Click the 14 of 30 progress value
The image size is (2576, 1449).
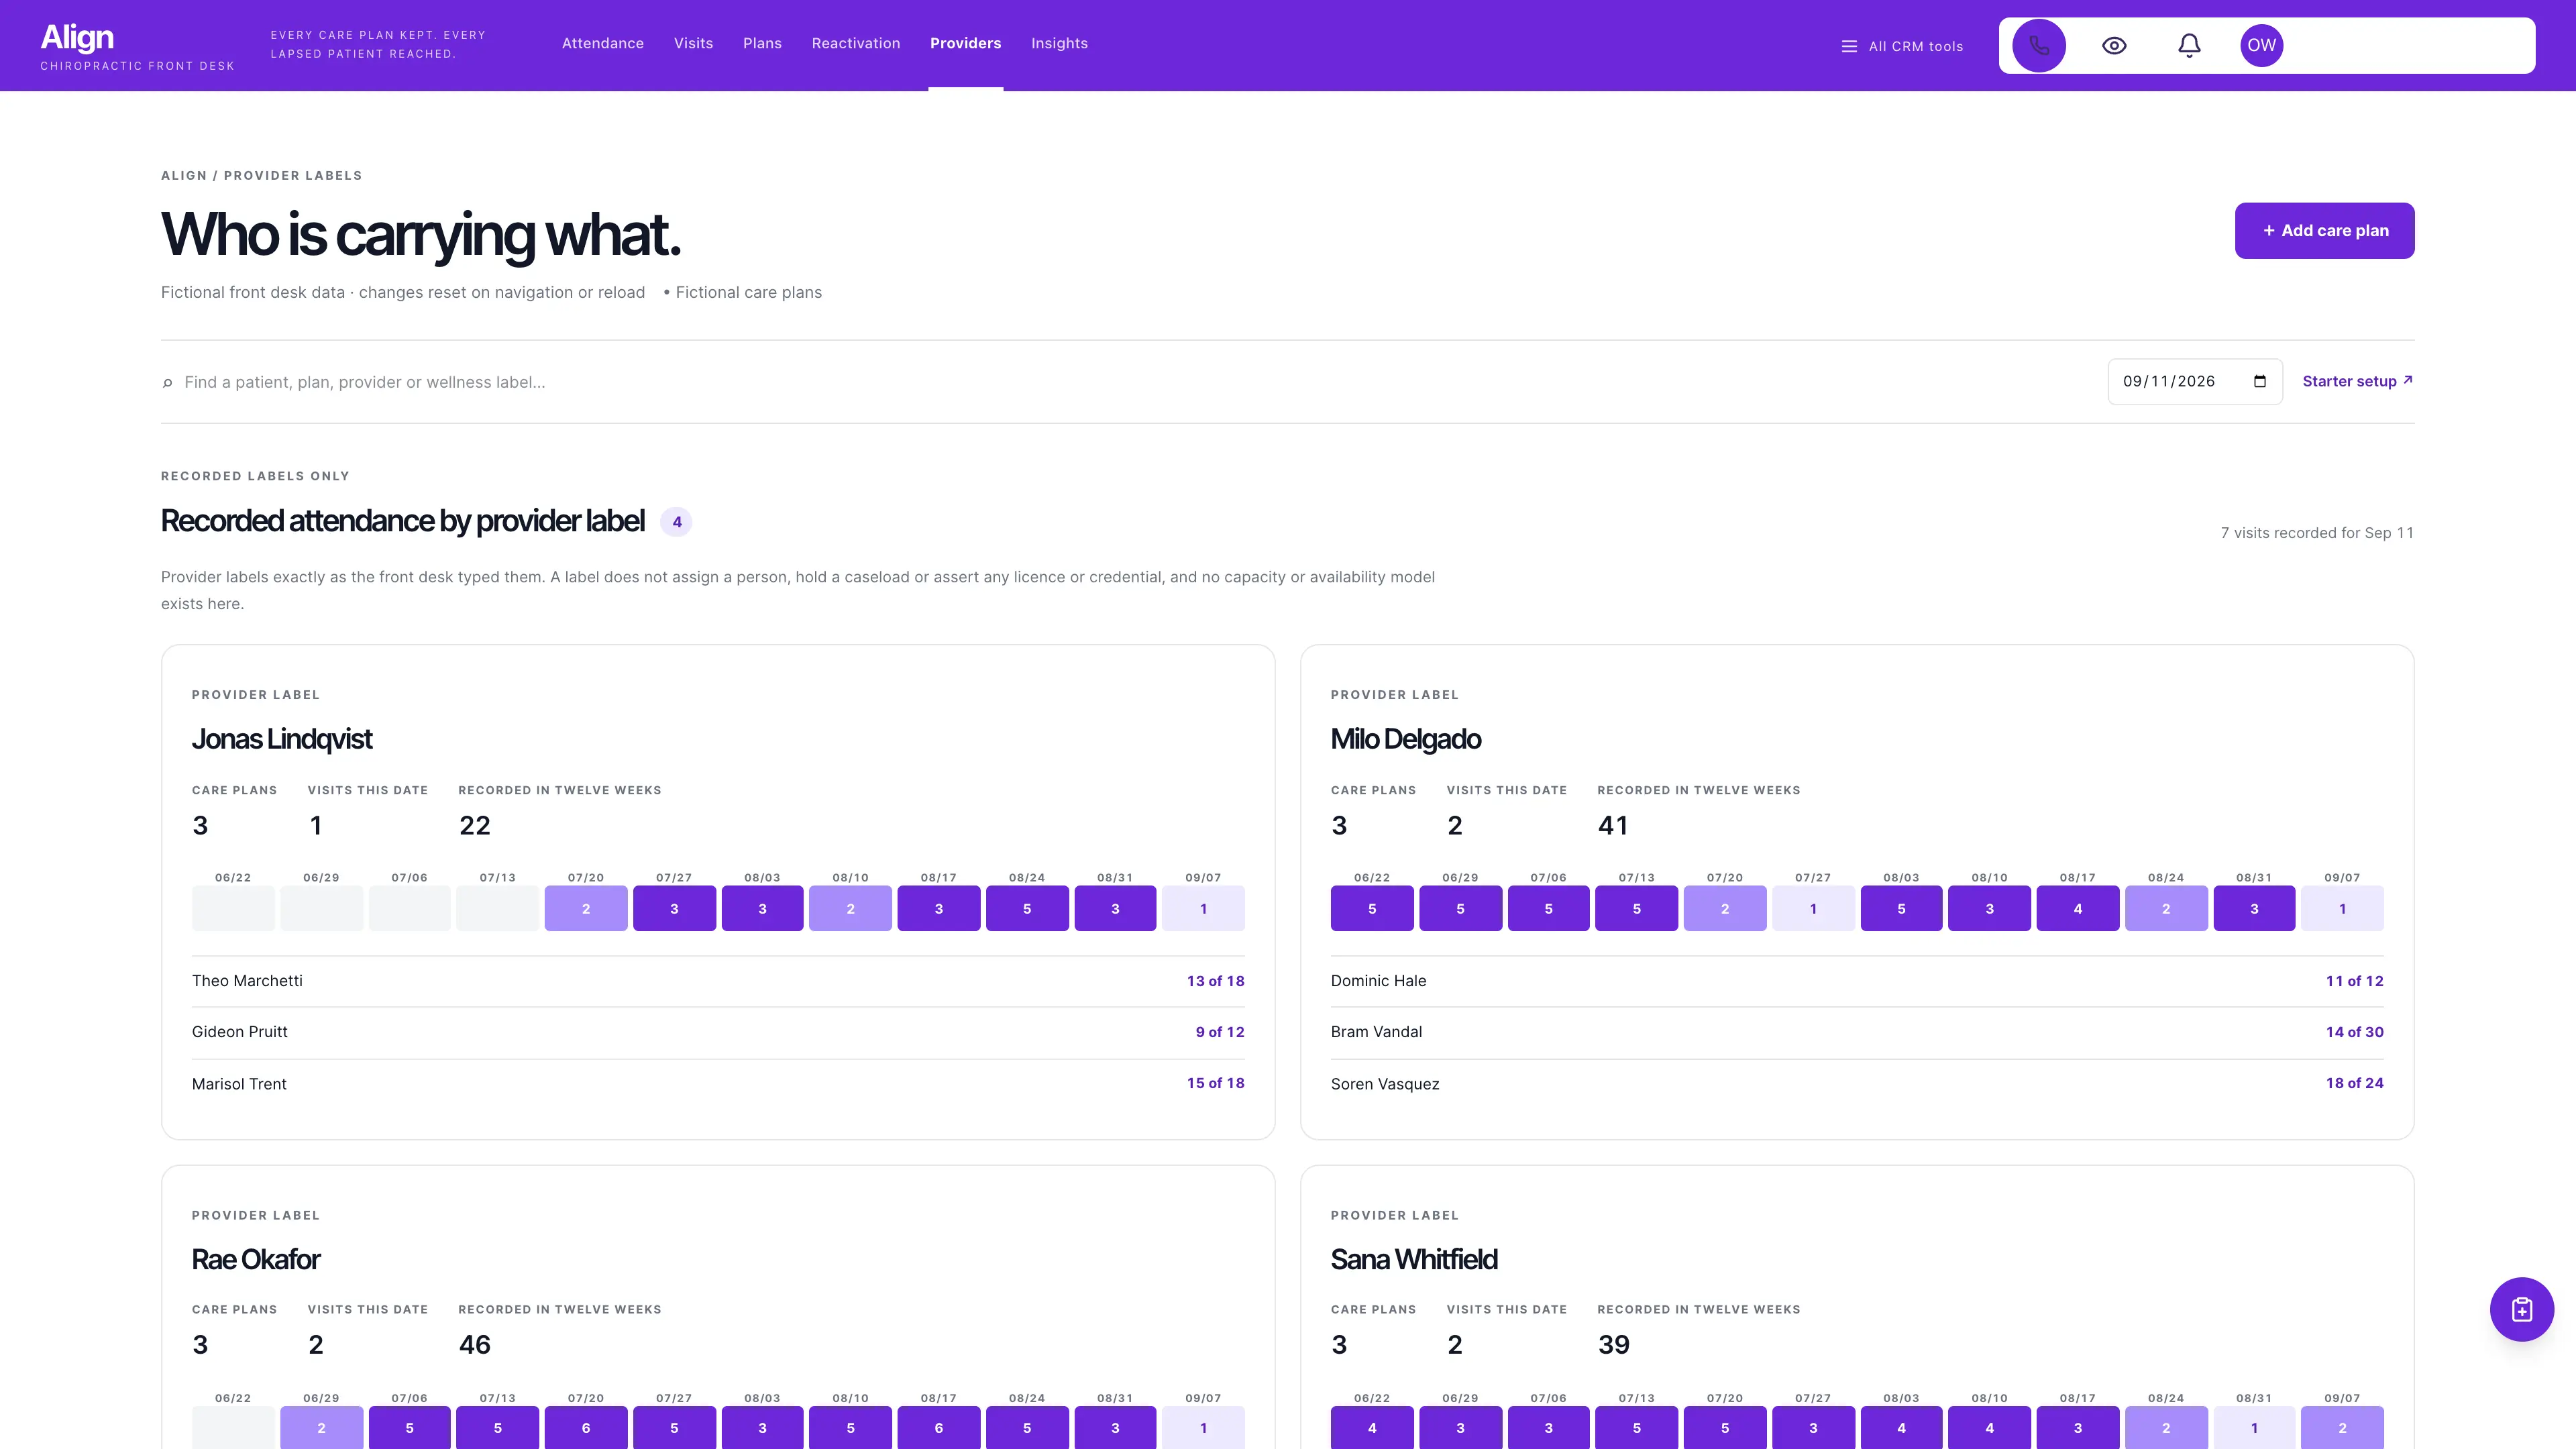point(2354,1032)
